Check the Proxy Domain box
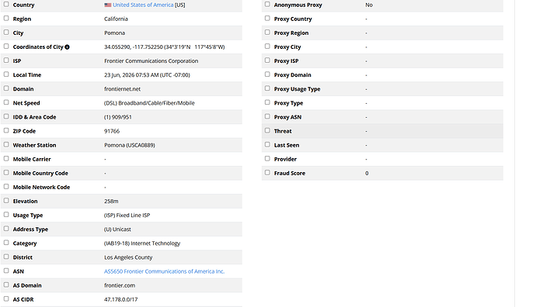The width and height of the screenshot is (536, 307). pyautogui.click(x=267, y=74)
